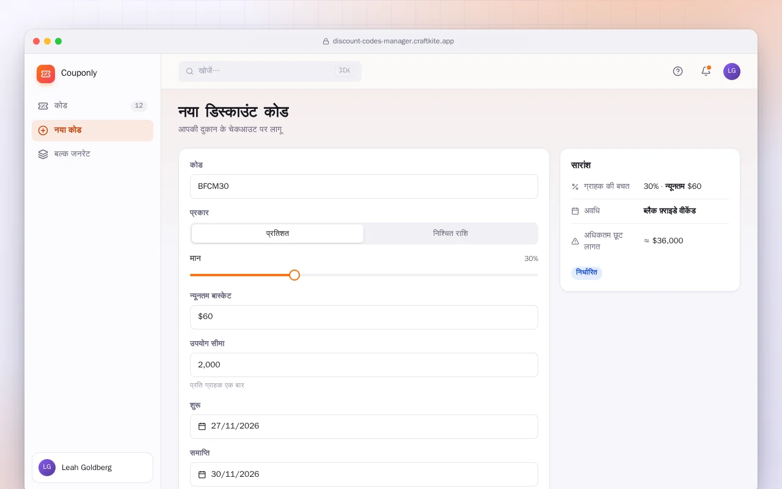Open बल्क जनरेट in sidebar
The height and width of the screenshot is (489, 782).
(x=92, y=154)
